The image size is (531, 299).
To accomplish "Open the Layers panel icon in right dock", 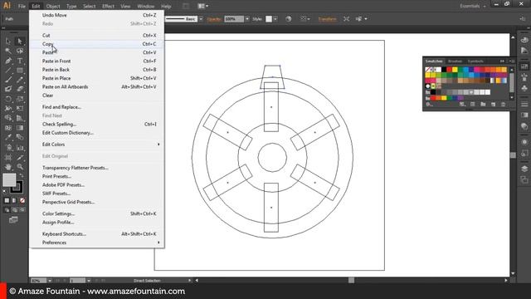I will click(524, 169).
